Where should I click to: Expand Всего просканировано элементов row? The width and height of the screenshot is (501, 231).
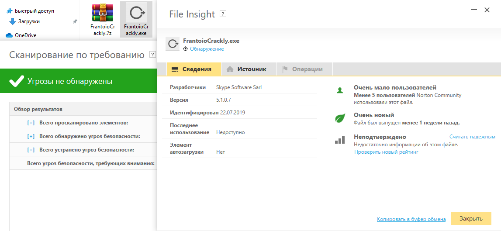(31, 123)
